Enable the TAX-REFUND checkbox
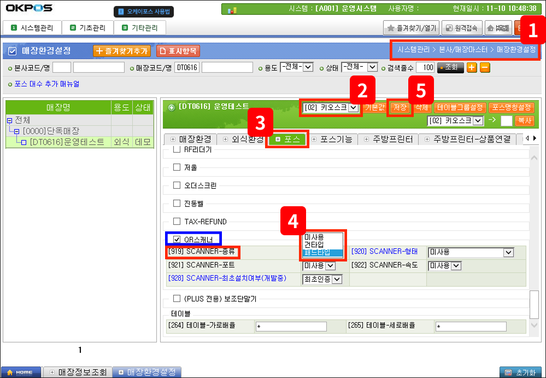 click(x=177, y=222)
